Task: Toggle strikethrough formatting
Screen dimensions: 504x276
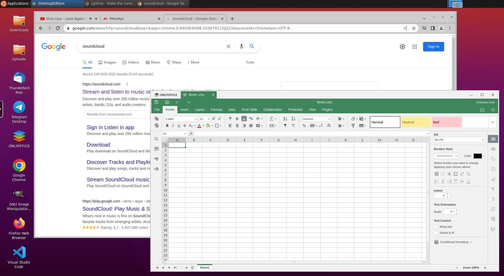Action: (185, 126)
